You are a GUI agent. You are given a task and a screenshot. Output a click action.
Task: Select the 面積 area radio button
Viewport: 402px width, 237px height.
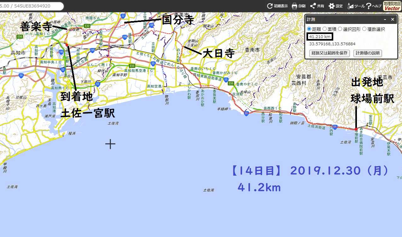pyautogui.click(x=324, y=29)
